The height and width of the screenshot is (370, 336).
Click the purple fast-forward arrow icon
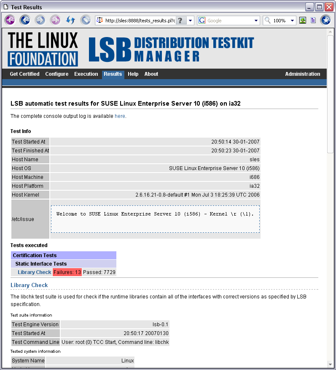(55, 20)
